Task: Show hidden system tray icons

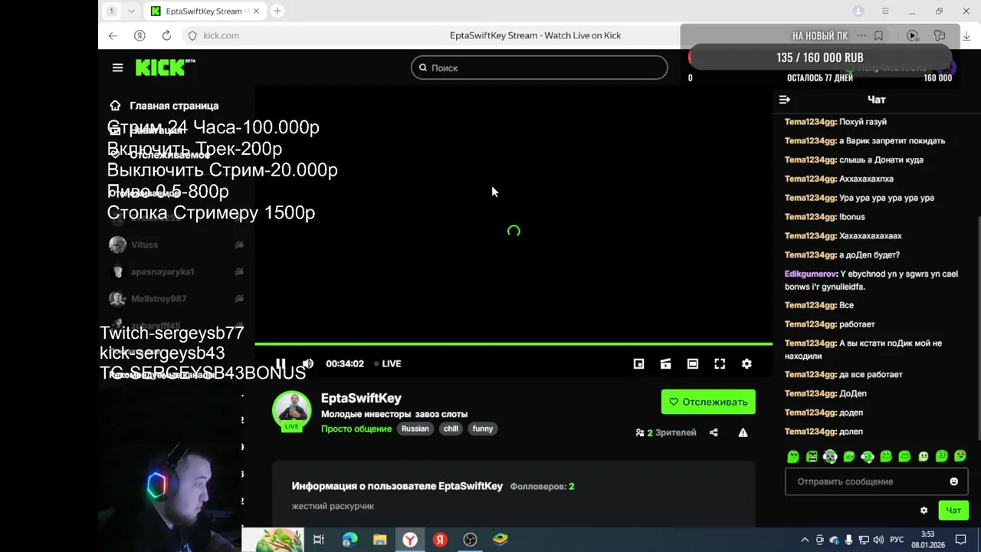Action: (805, 540)
